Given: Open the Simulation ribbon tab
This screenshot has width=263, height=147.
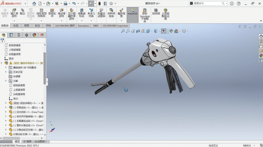Looking at the screenshot, I should click(x=83, y=26).
